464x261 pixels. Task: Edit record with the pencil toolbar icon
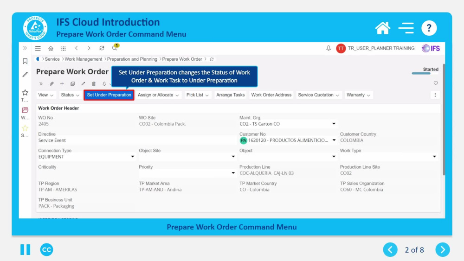(x=83, y=83)
